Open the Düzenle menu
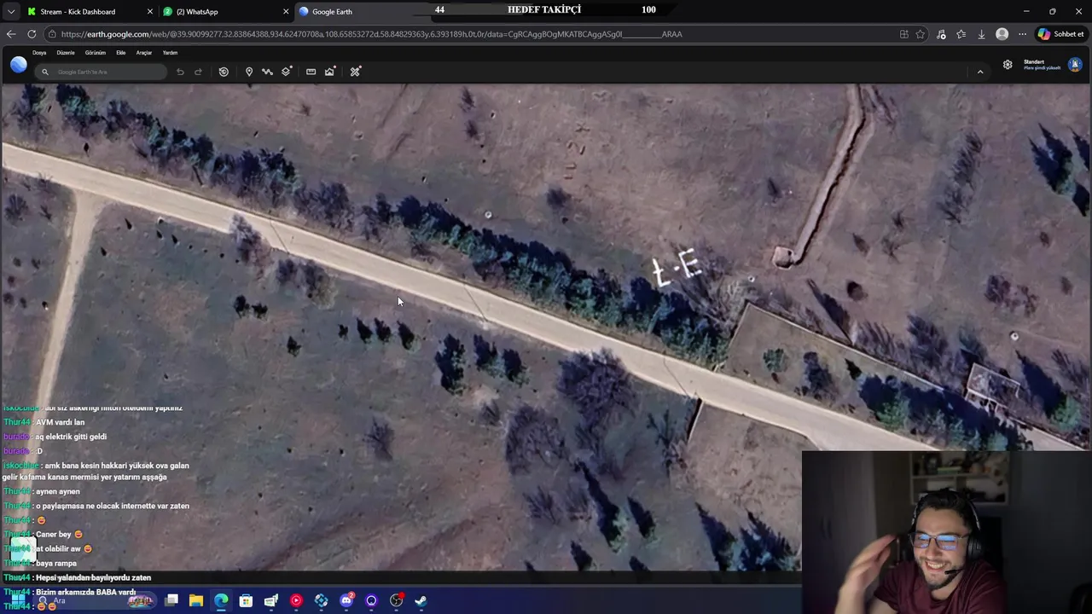The image size is (1092, 614). pos(66,53)
